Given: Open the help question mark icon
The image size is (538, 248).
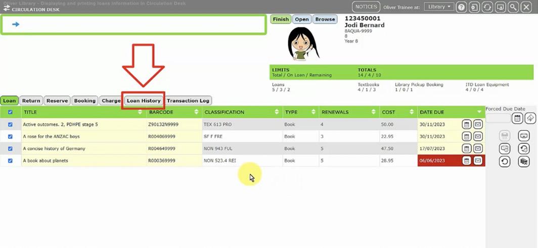Looking at the screenshot, I should 462,7.
